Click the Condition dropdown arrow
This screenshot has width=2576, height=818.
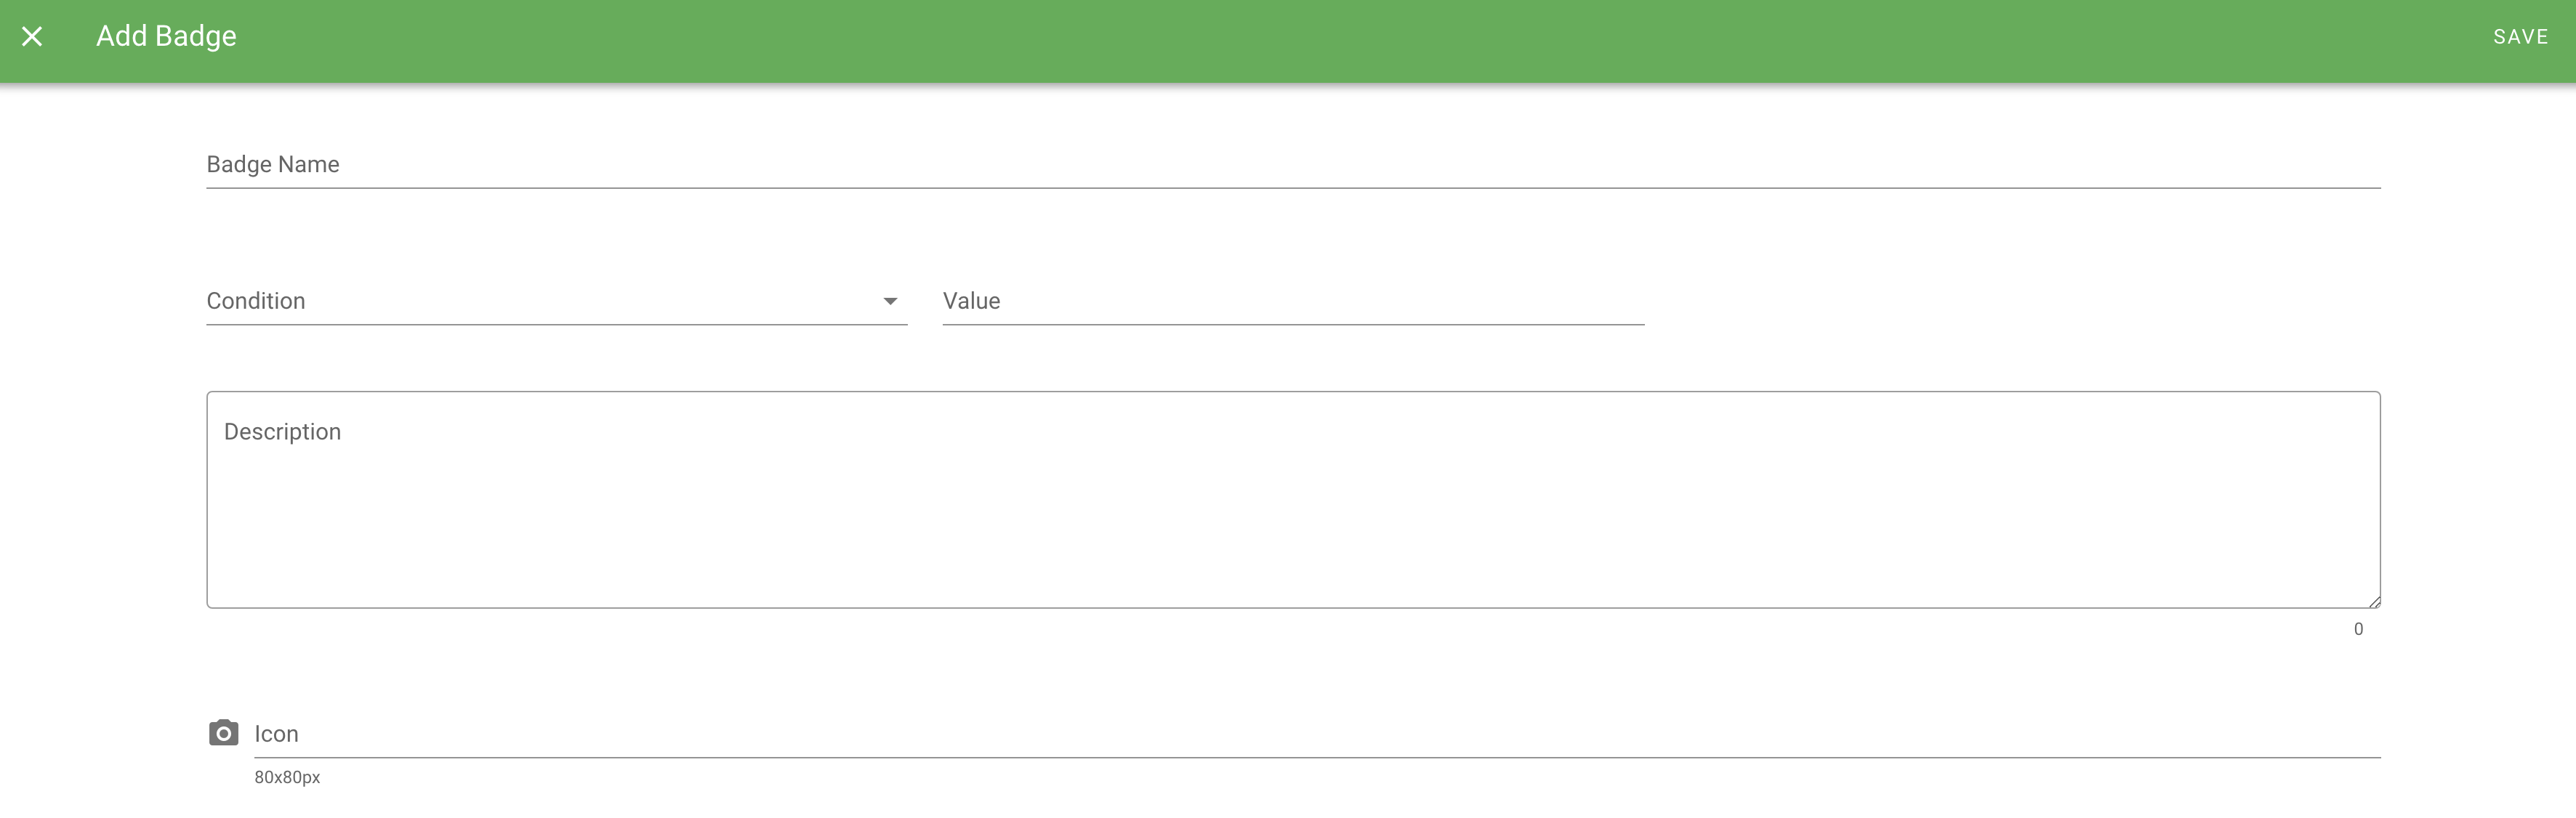pyautogui.click(x=890, y=301)
